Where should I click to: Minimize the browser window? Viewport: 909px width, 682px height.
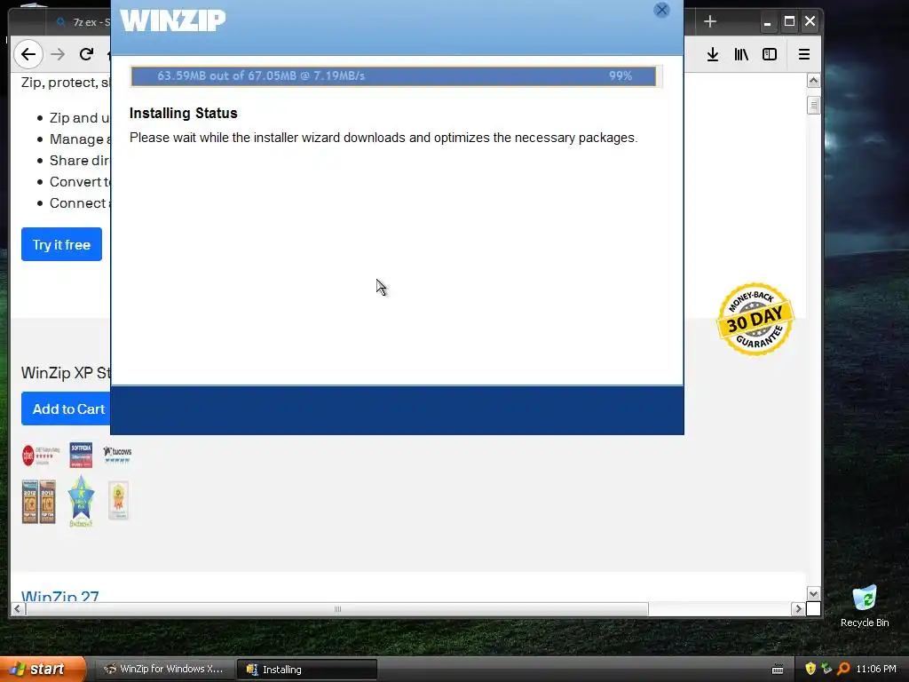point(768,22)
